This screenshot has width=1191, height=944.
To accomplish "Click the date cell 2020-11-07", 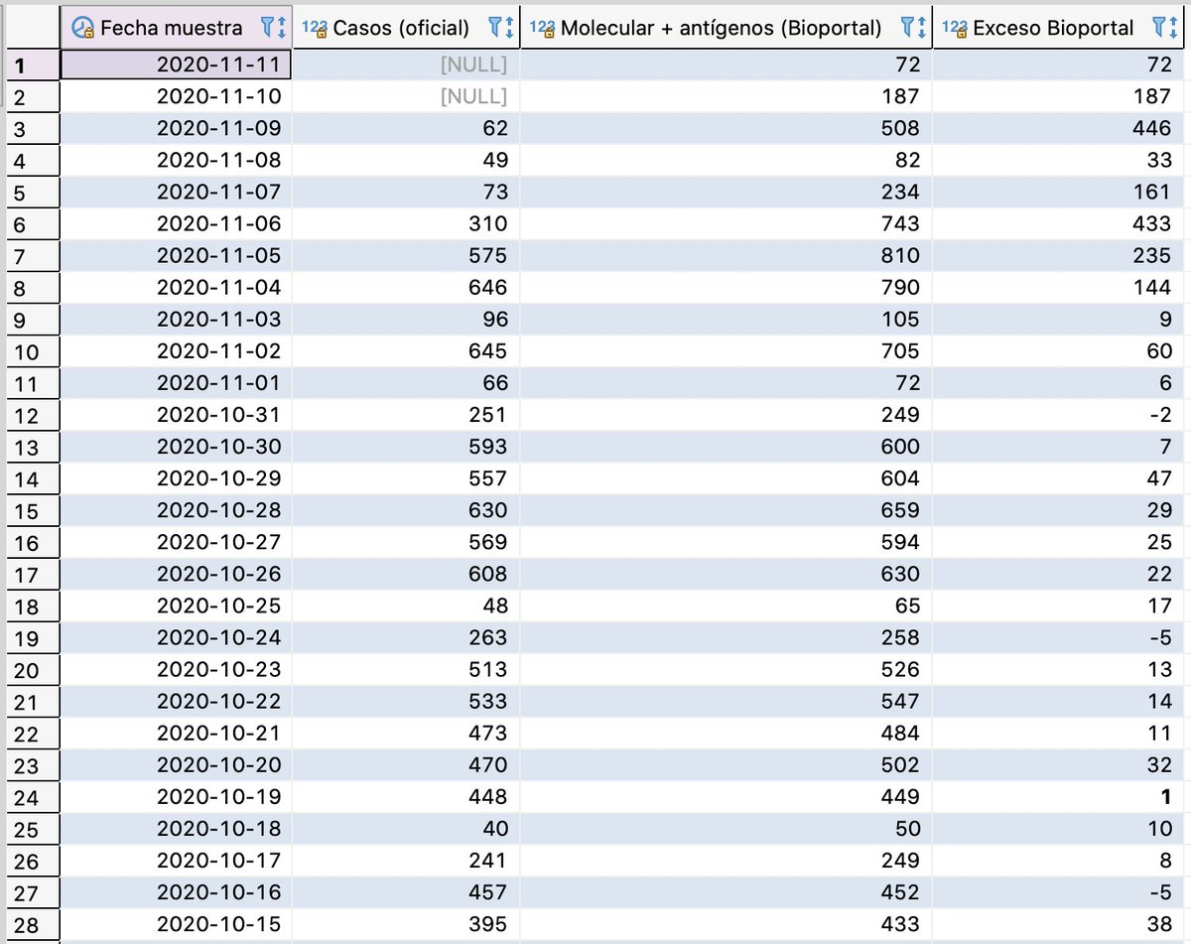I will pos(177,192).
